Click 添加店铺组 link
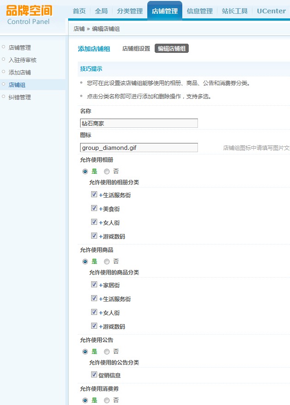The width and height of the screenshot is (290, 405). click(x=94, y=49)
